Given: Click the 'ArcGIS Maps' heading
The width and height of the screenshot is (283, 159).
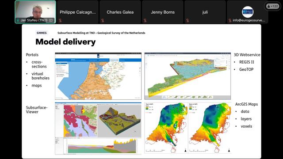Looking at the screenshot, I should click(246, 104).
